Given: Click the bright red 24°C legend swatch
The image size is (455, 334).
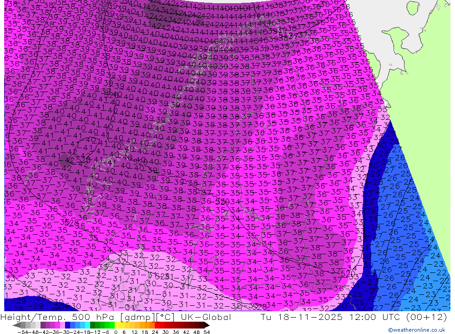Looking at the screenshot, I should [x=157, y=325].
